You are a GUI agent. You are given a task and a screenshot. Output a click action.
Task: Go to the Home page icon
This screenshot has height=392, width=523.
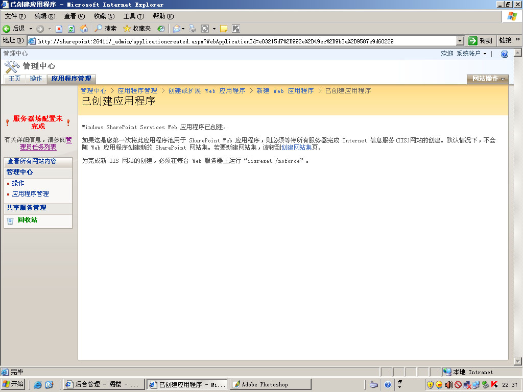[84, 29]
